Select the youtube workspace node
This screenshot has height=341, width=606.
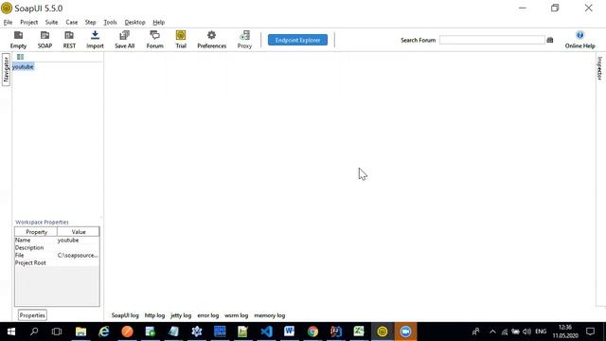pyautogui.click(x=23, y=67)
